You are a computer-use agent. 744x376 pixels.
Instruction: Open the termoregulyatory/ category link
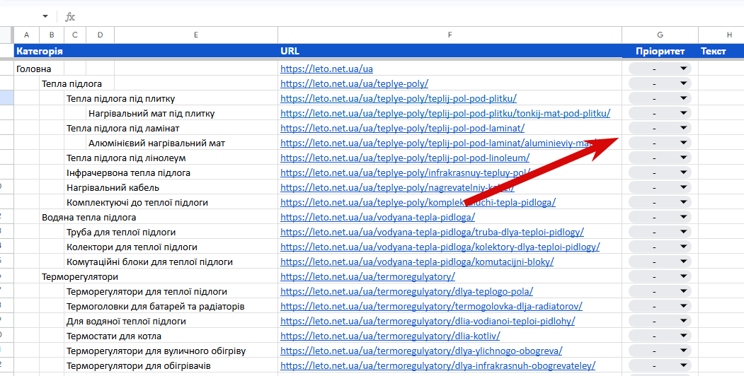click(x=367, y=276)
